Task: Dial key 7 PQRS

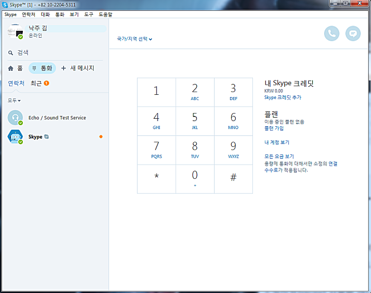Action: click(x=156, y=150)
